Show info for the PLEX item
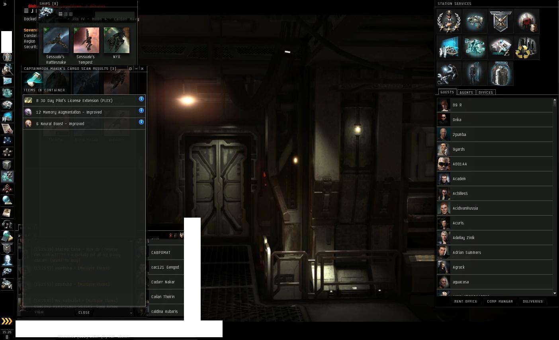This screenshot has height=340, width=559. coord(141,99)
